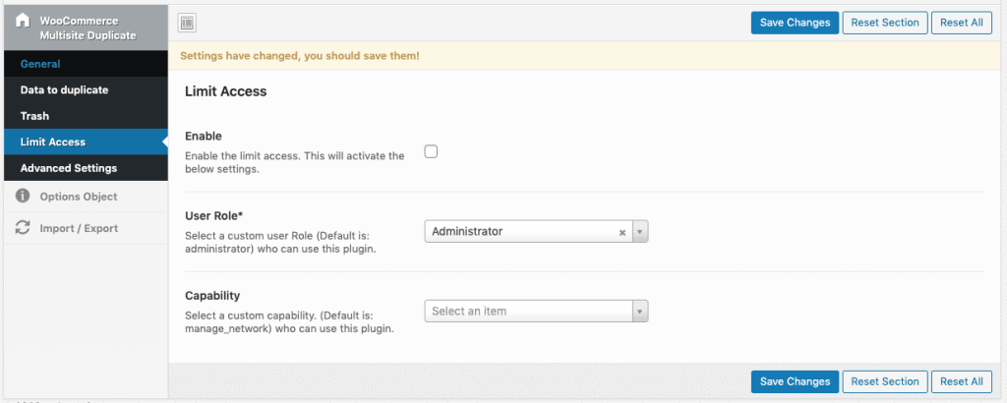Open the User Role dropdown arrow

tap(640, 232)
